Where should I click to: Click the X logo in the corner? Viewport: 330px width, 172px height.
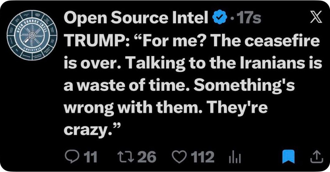tap(316, 18)
